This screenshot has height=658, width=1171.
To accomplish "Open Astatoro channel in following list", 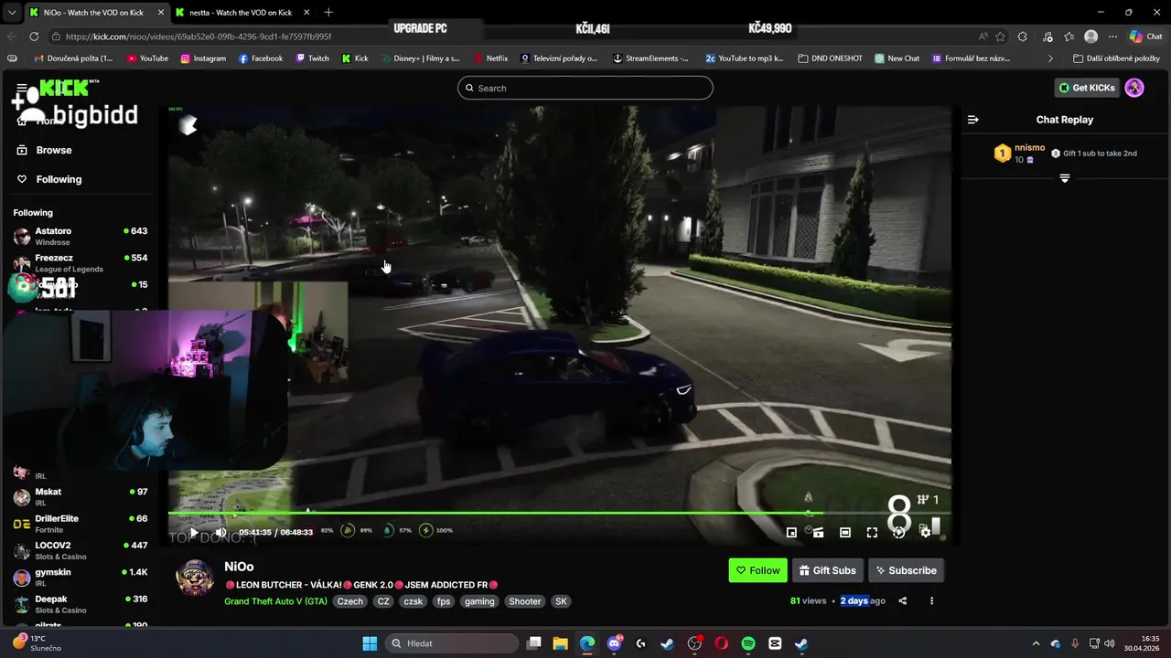I will click(x=81, y=236).
